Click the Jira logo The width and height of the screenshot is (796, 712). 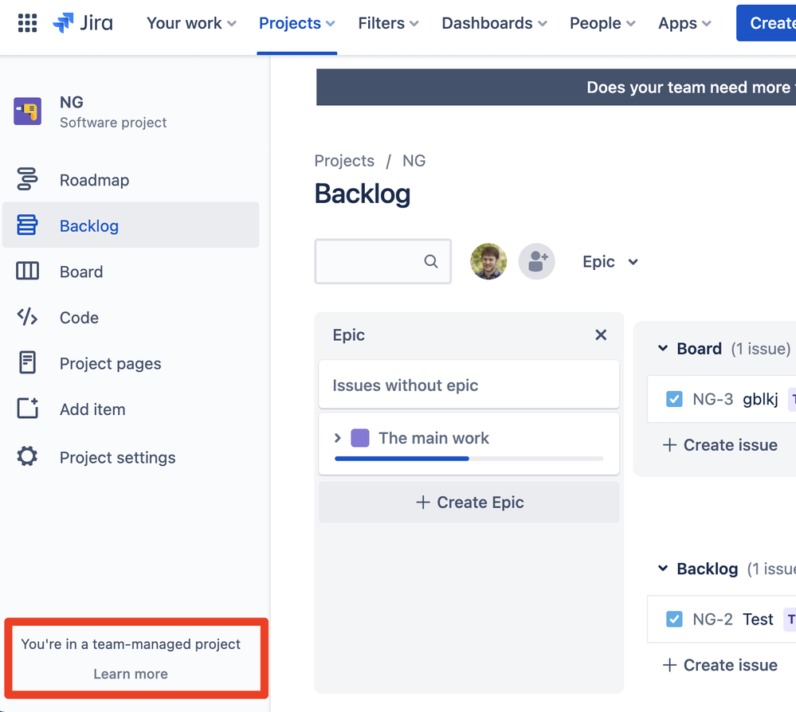pyautogui.click(x=83, y=23)
